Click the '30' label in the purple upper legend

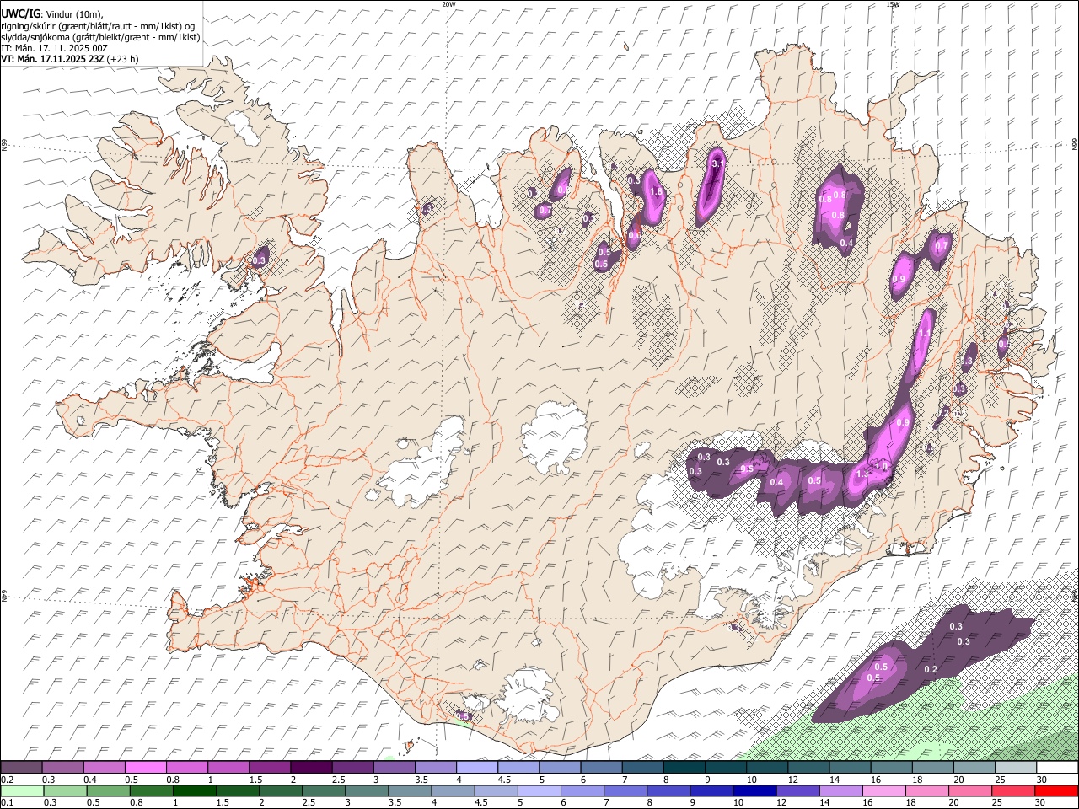click(1041, 780)
